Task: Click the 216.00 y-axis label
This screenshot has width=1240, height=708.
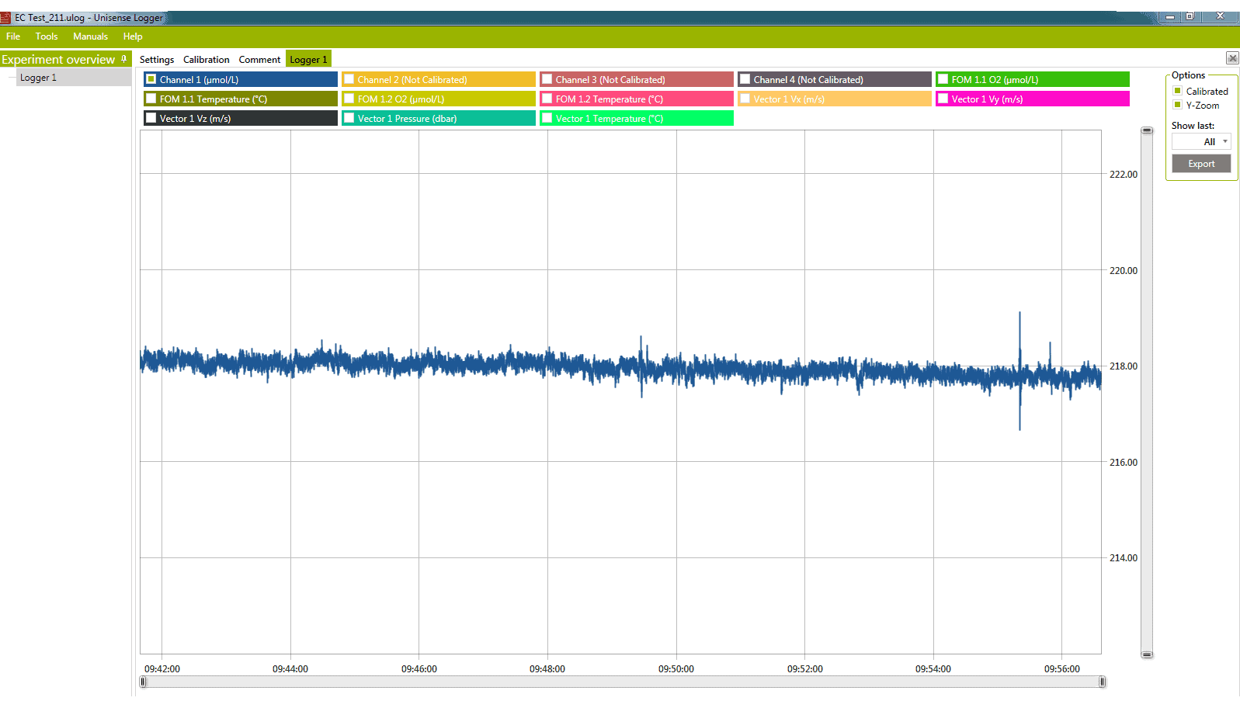Action: click(1124, 463)
